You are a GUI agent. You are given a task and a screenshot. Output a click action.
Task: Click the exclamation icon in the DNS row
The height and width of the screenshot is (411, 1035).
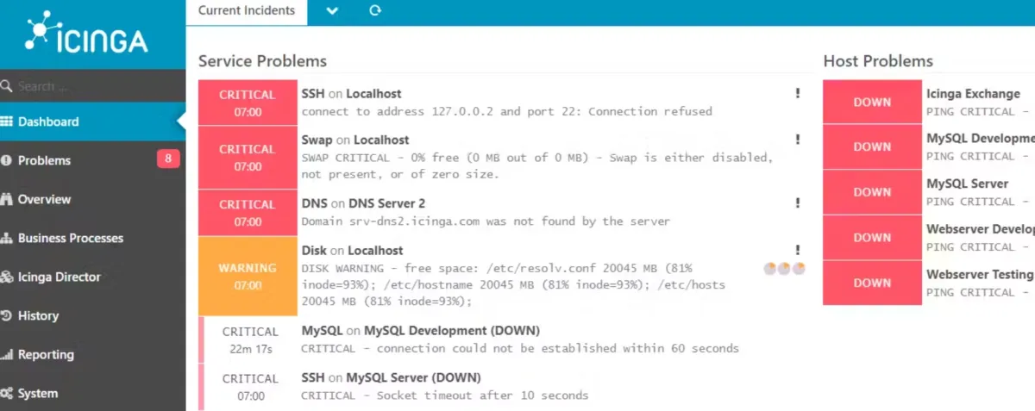point(798,203)
